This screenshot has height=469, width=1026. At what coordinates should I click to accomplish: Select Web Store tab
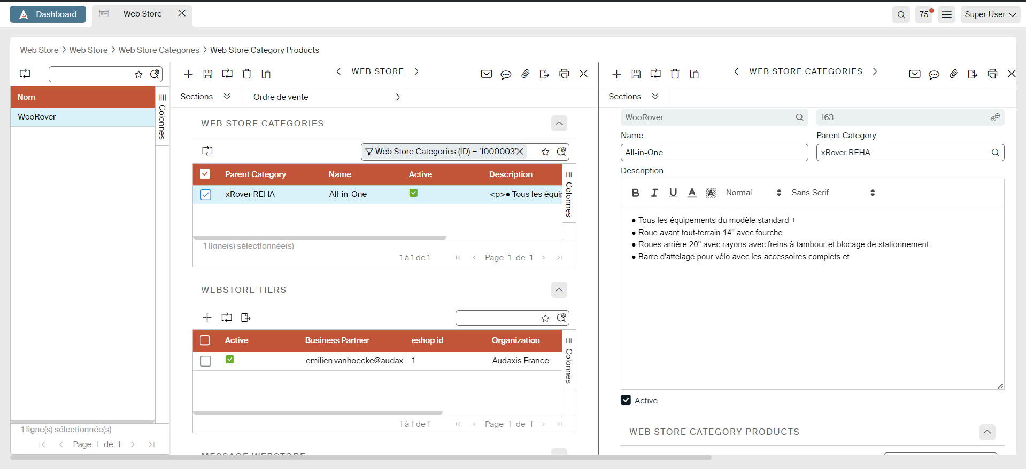tap(142, 14)
